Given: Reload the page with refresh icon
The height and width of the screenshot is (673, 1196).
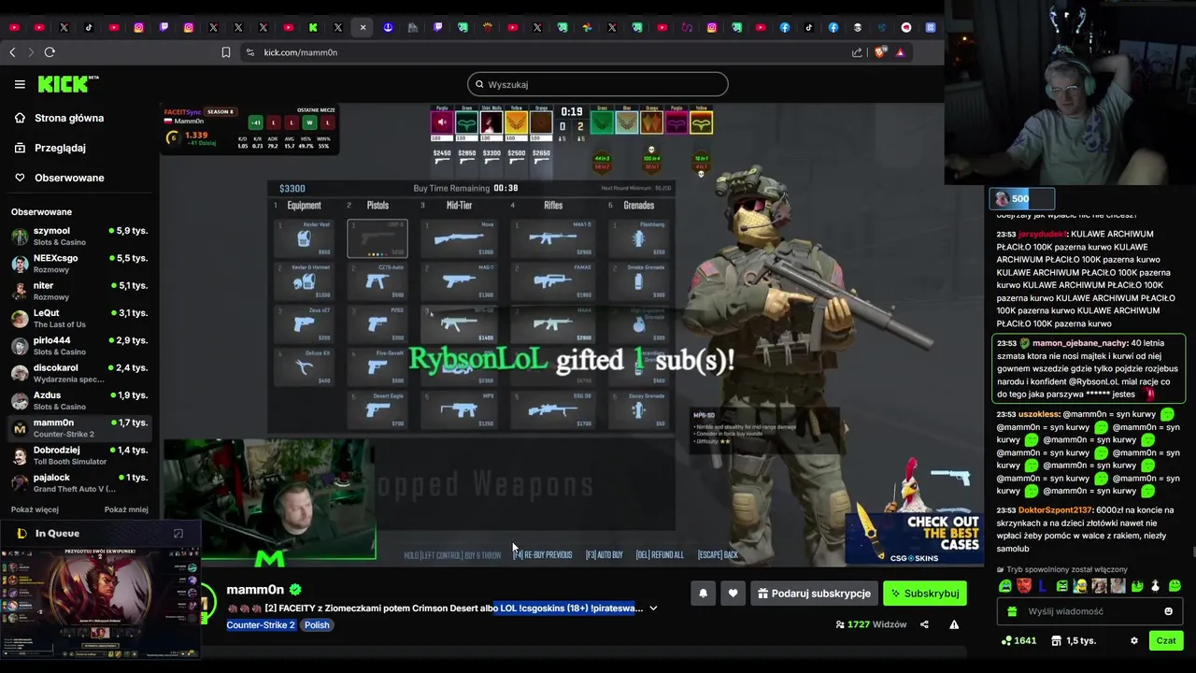Looking at the screenshot, I should [50, 52].
